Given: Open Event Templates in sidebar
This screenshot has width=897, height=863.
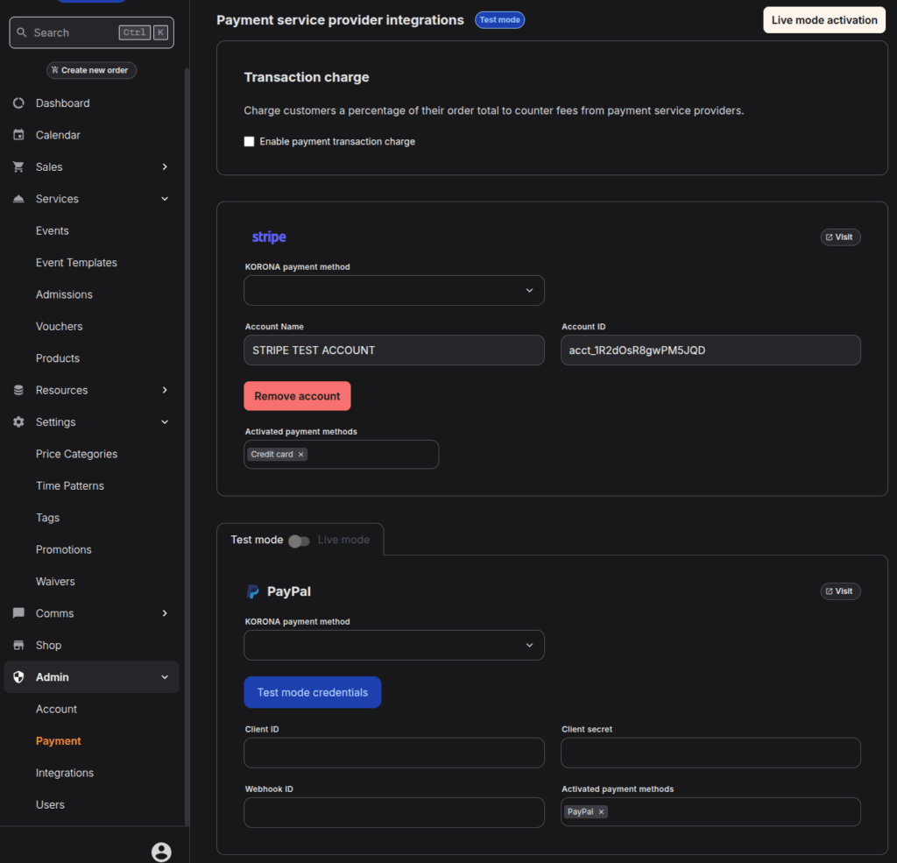Looking at the screenshot, I should point(76,263).
